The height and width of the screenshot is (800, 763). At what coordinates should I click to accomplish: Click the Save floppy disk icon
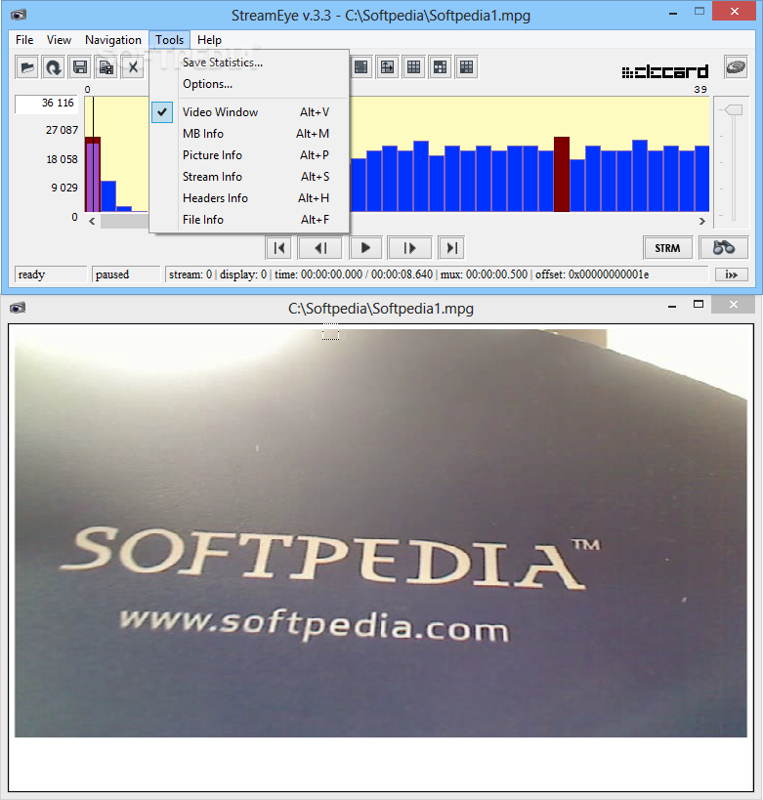click(x=80, y=67)
